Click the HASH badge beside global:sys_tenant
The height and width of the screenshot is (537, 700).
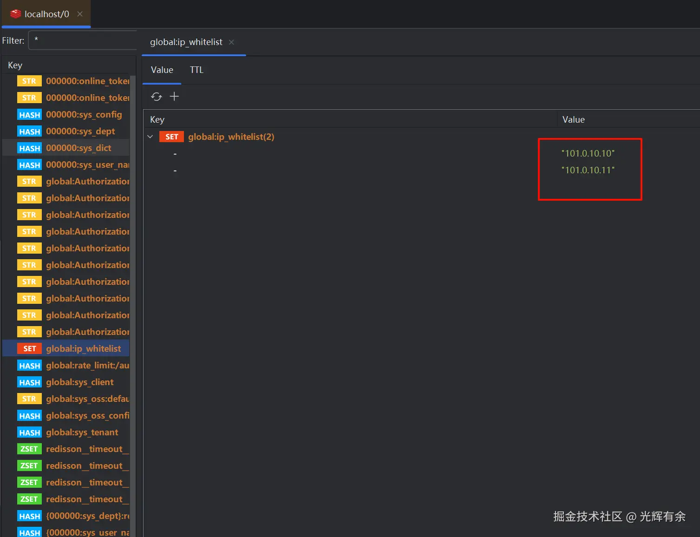pos(29,432)
